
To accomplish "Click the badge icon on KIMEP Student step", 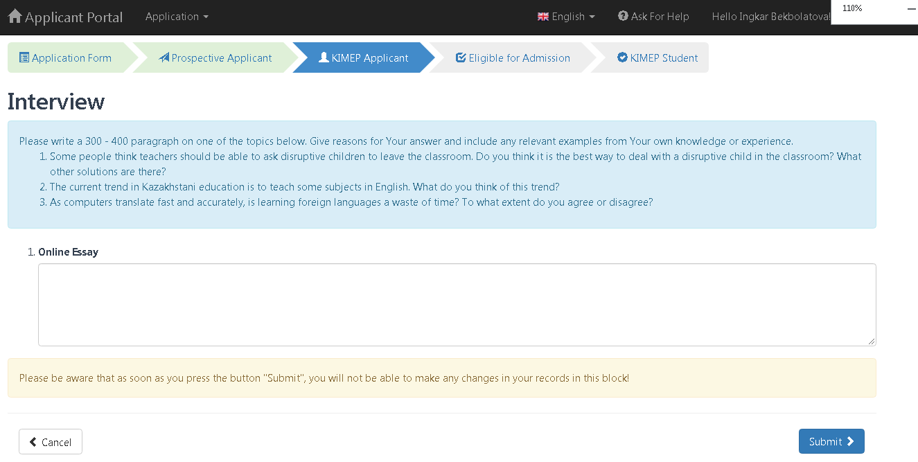I will (622, 57).
